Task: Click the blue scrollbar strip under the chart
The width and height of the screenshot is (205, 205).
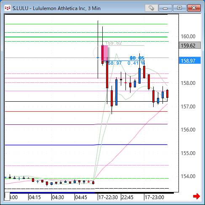Action: click(53, 193)
